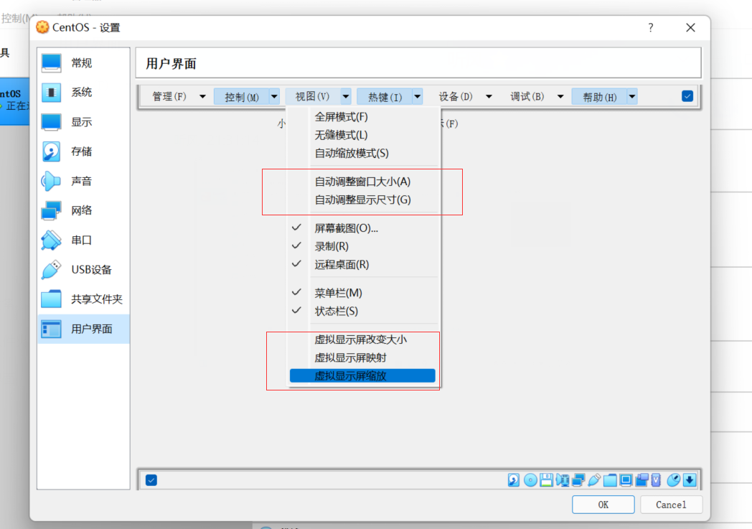Open the 系统 (System) settings page
The image size is (752, 529).
point(83,92)
